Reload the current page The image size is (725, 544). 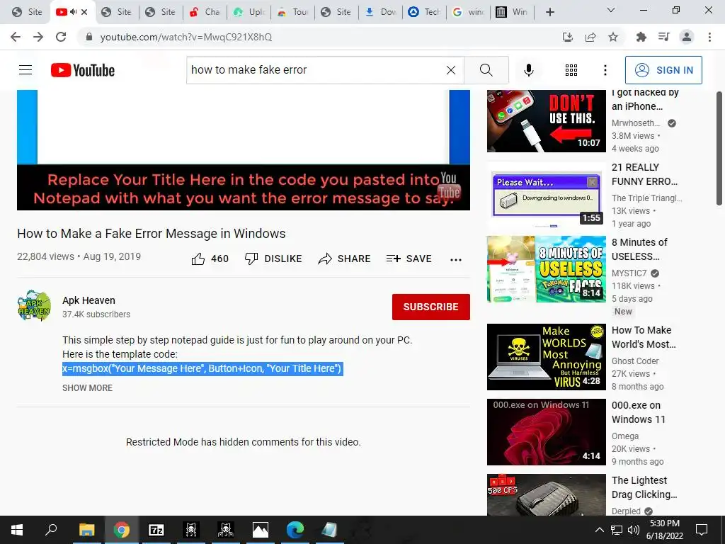point(61,37)
